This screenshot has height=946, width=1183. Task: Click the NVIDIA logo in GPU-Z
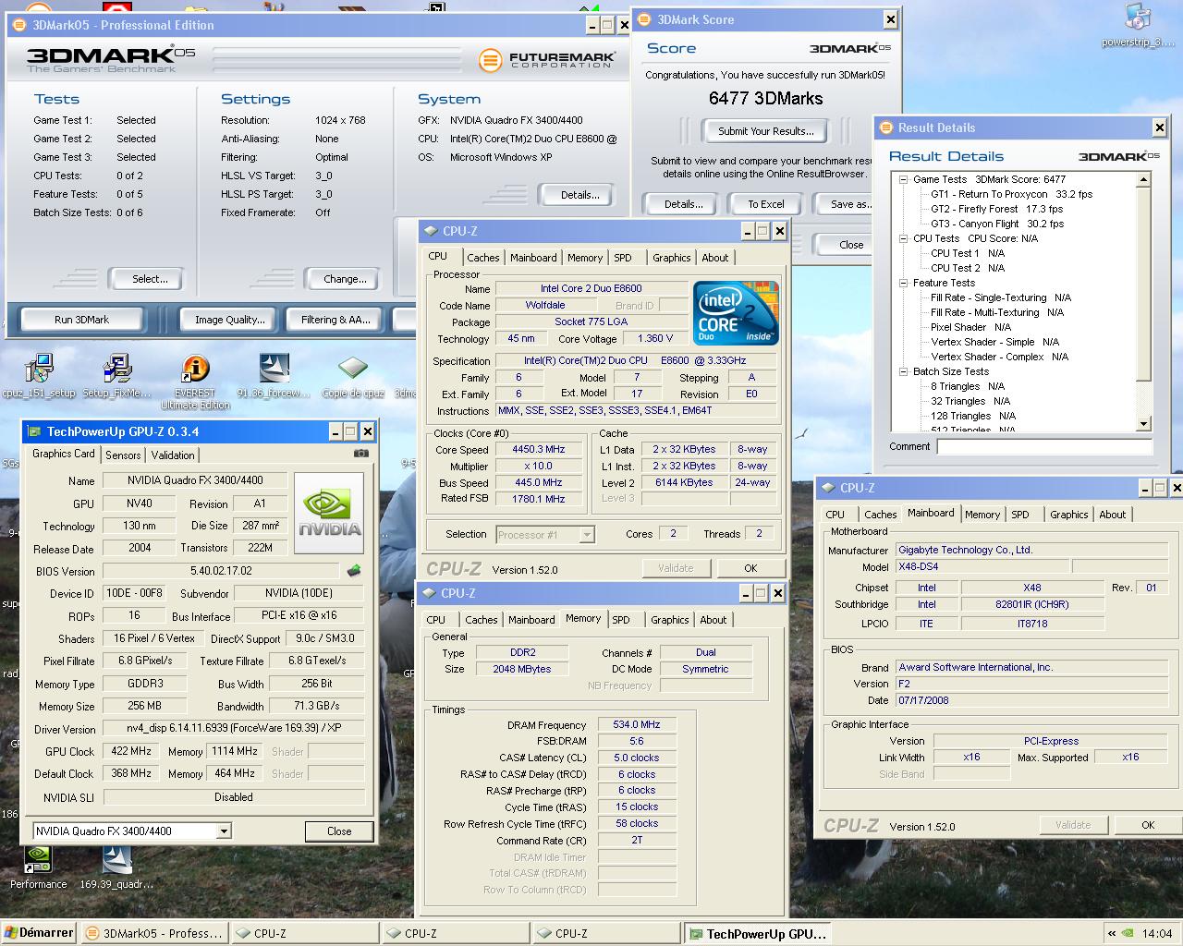(329, 514)
